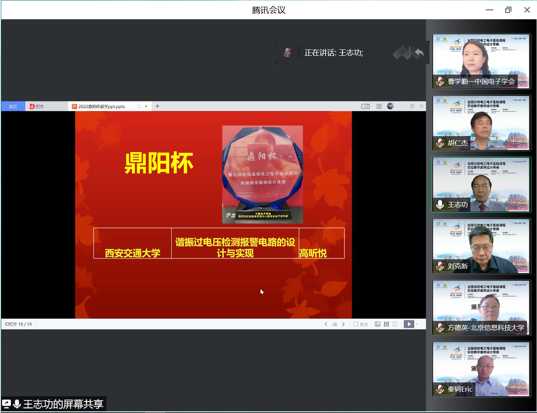Screen dimensions: 537x413
Task: Click active mic icon beside 王志功 thumbnail
Action: tap(440, 204)
